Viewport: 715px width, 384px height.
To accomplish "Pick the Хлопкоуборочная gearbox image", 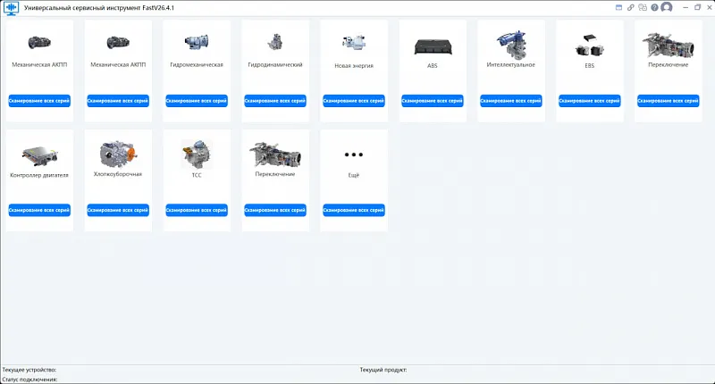I will (118, 154).
